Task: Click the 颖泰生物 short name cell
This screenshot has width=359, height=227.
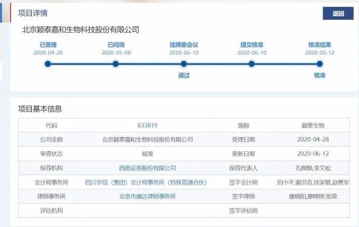Action: click(313, 125)
